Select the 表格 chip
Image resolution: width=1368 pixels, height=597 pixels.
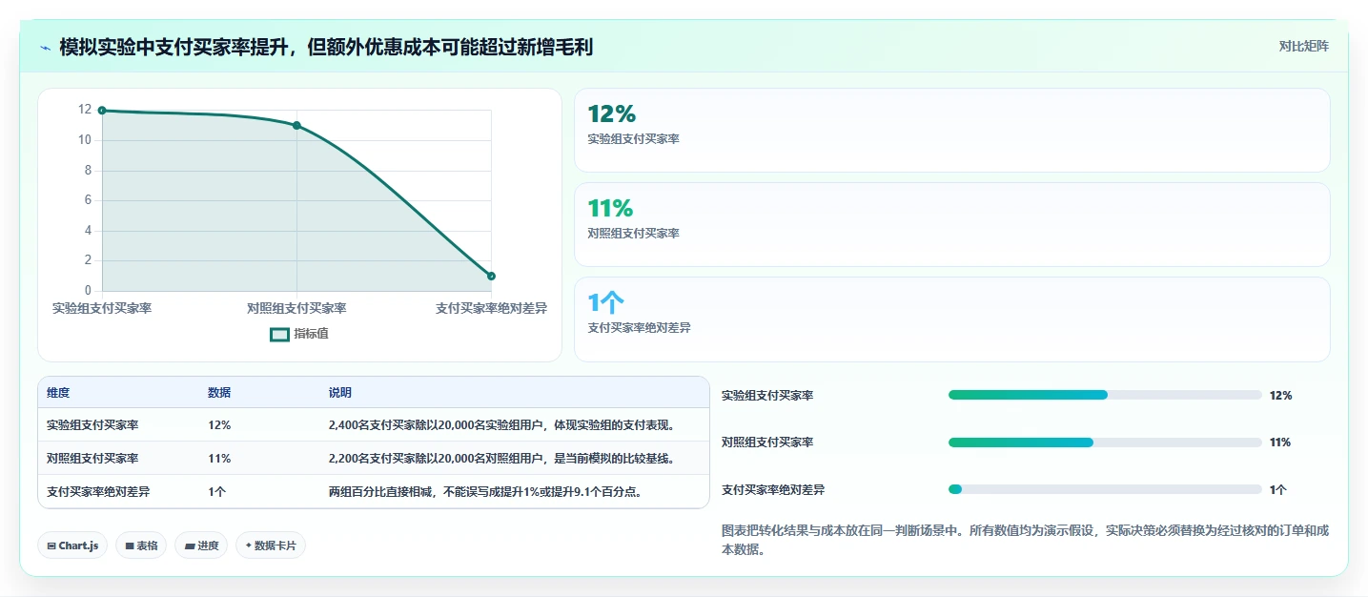click(x=141, y=546)
